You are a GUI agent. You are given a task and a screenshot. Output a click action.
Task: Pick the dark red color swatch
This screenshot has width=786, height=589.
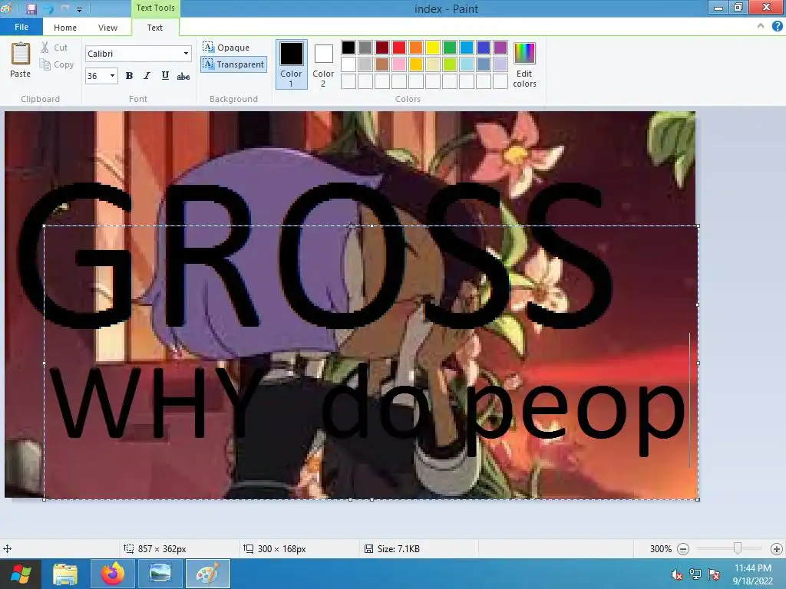(382, 48)
